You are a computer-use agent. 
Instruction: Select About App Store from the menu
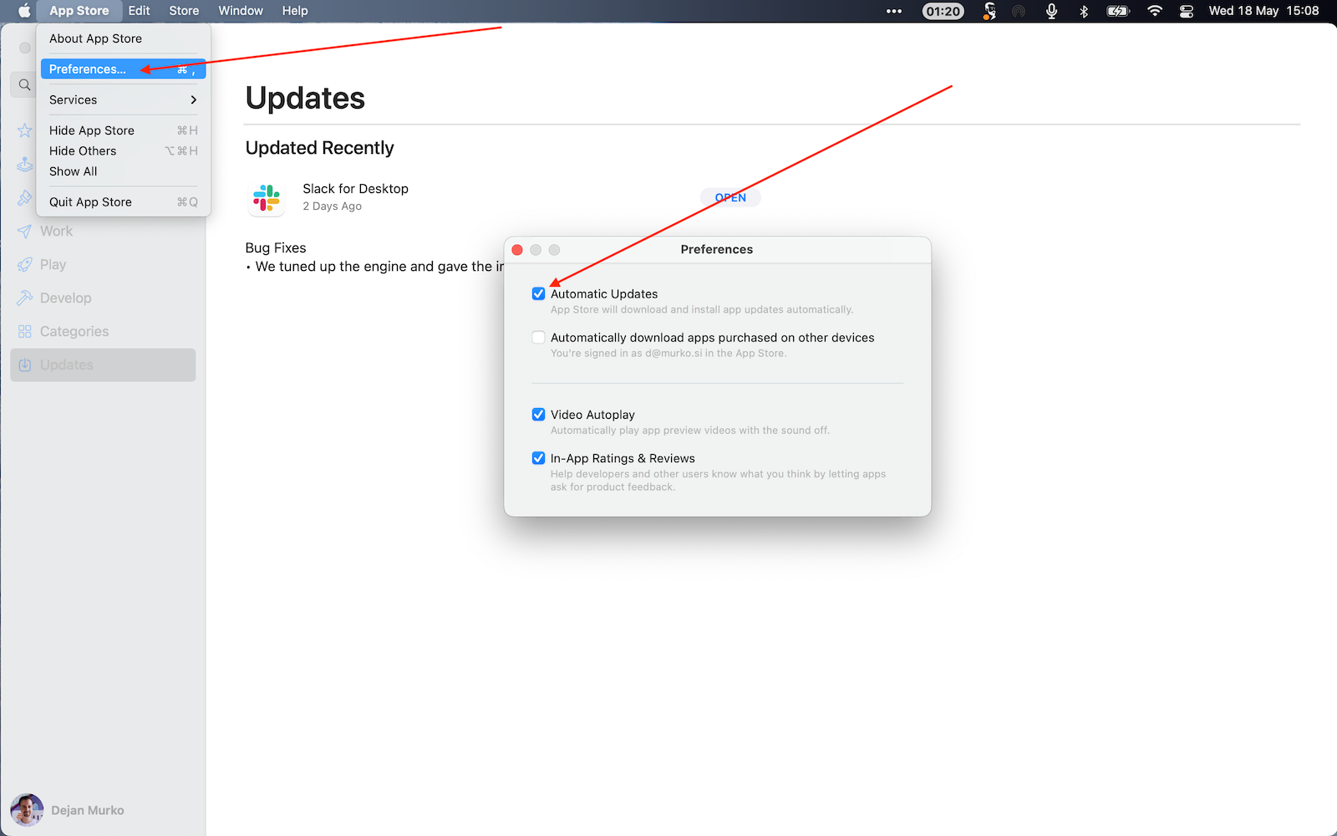coord(95,38)
